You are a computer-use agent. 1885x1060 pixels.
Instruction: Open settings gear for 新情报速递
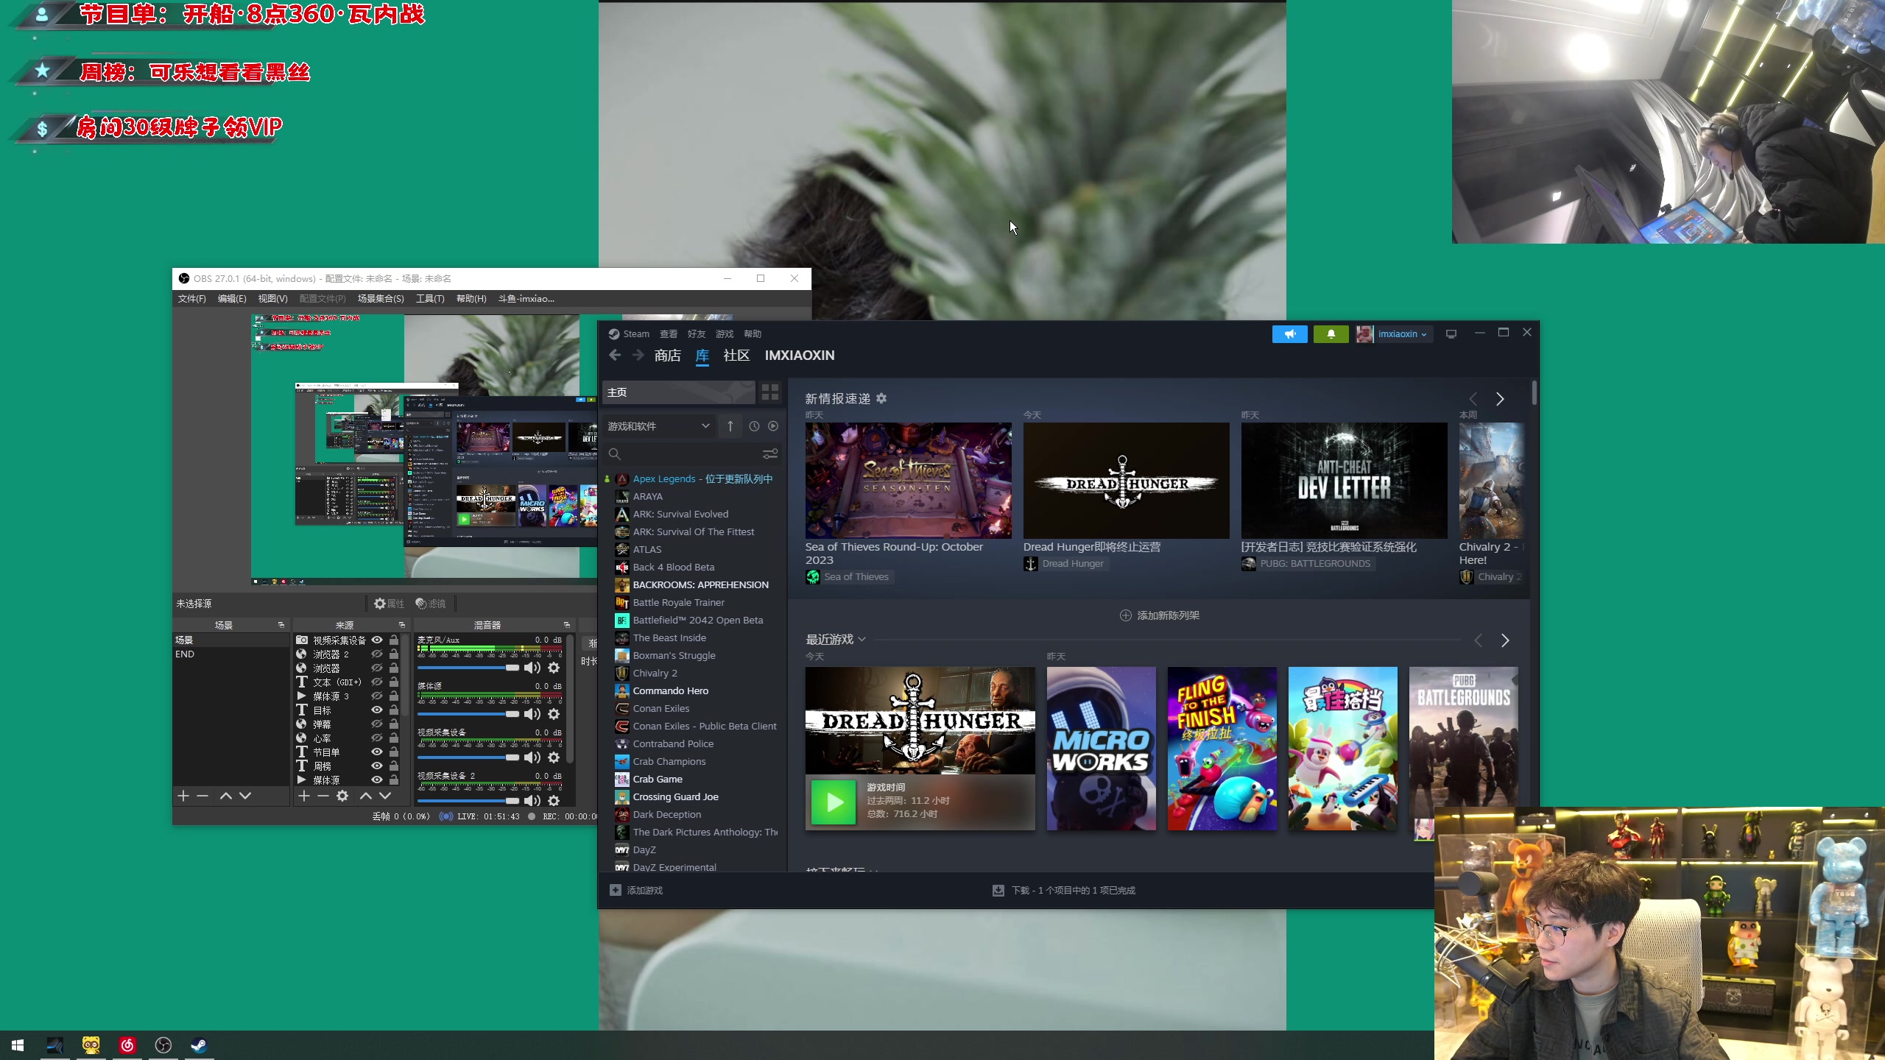[881, 398]
